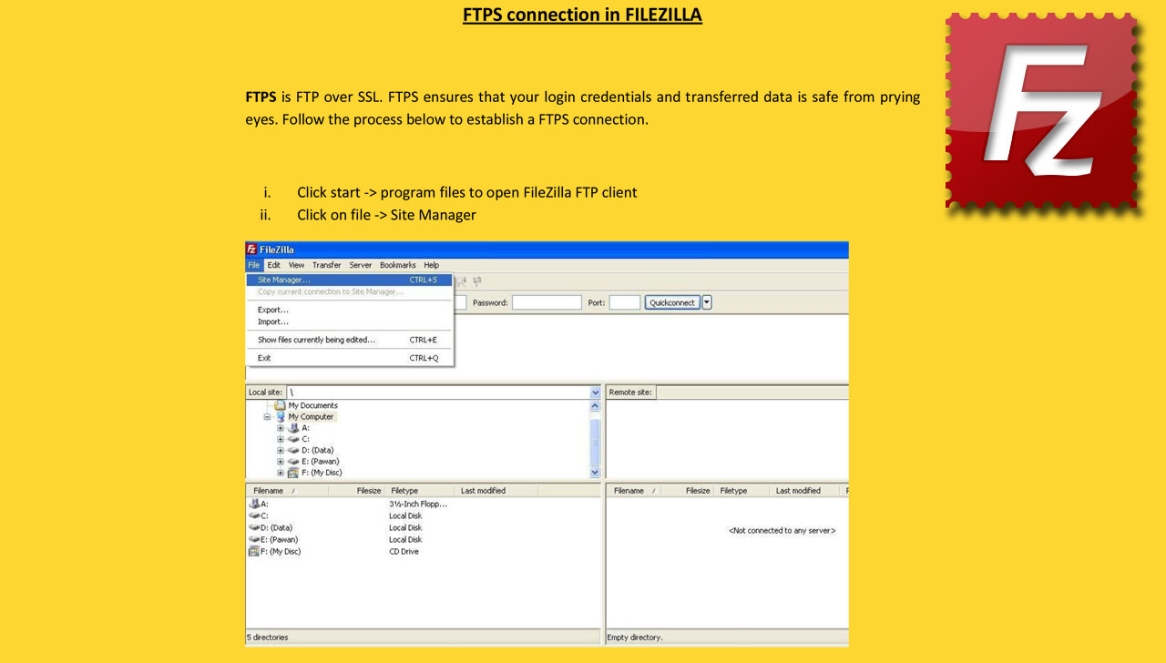This screenshot has height=663, width=1166.
Task: Click the F: (My Disc) CD icon in folder tree
Action: tap(293, 473)
